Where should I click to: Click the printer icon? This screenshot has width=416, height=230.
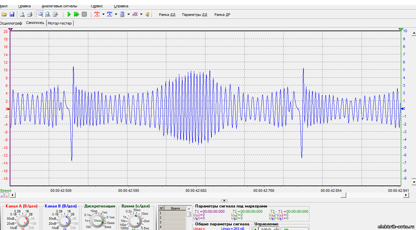(x=30, y=14)
